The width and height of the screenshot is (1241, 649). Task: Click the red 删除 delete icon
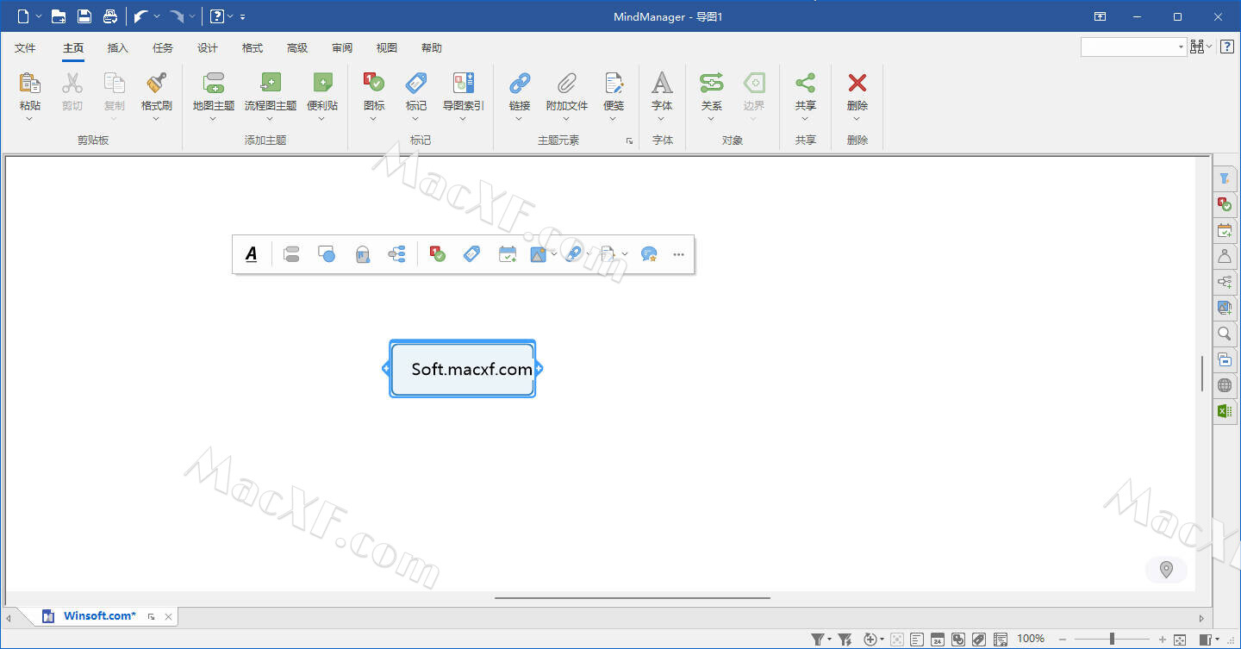point(857,84)
